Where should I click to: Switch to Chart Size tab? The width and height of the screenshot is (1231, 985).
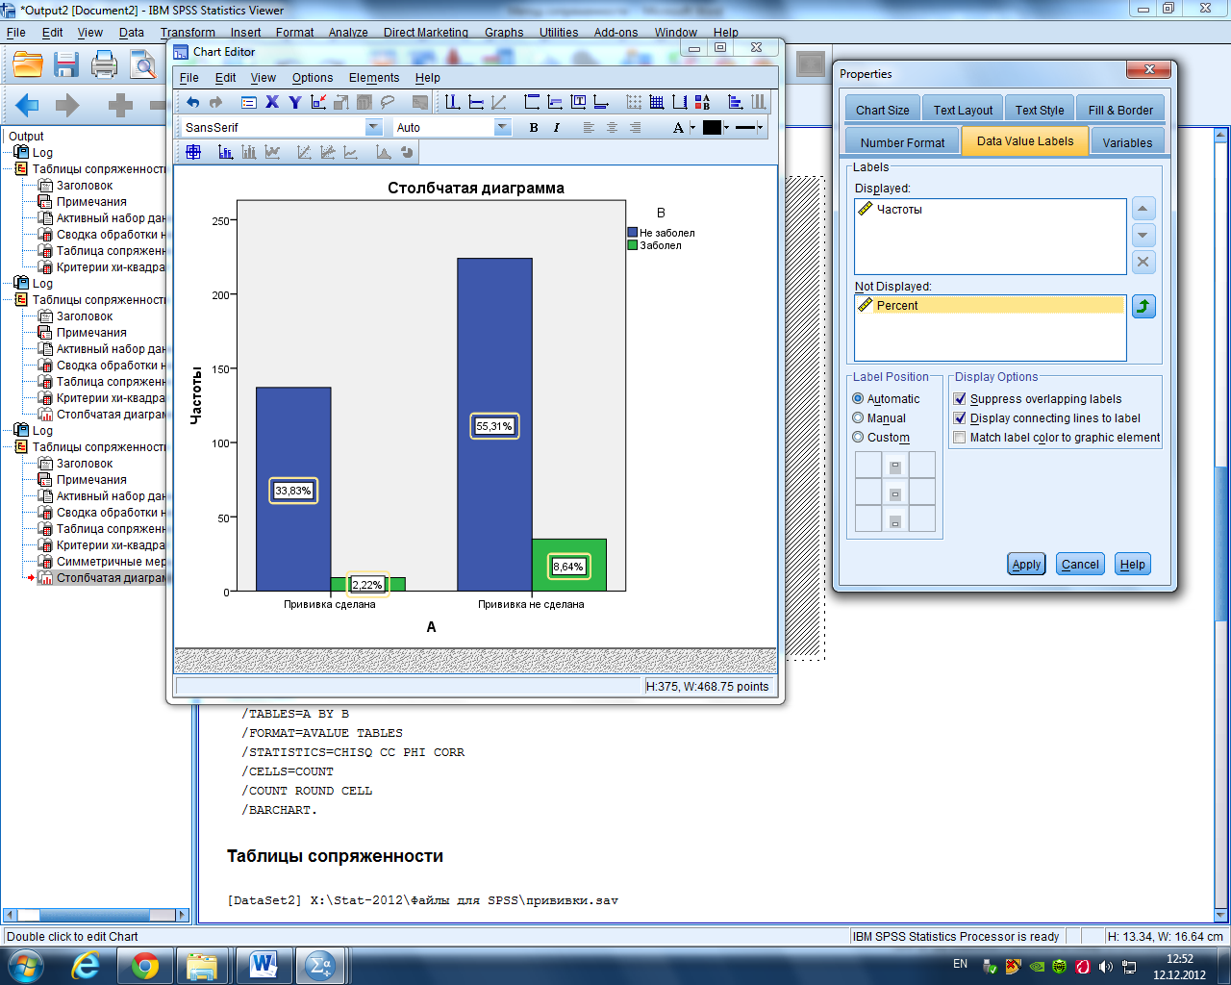pos(883,110)
